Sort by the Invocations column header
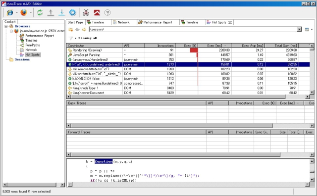 [x=160, y=46]
